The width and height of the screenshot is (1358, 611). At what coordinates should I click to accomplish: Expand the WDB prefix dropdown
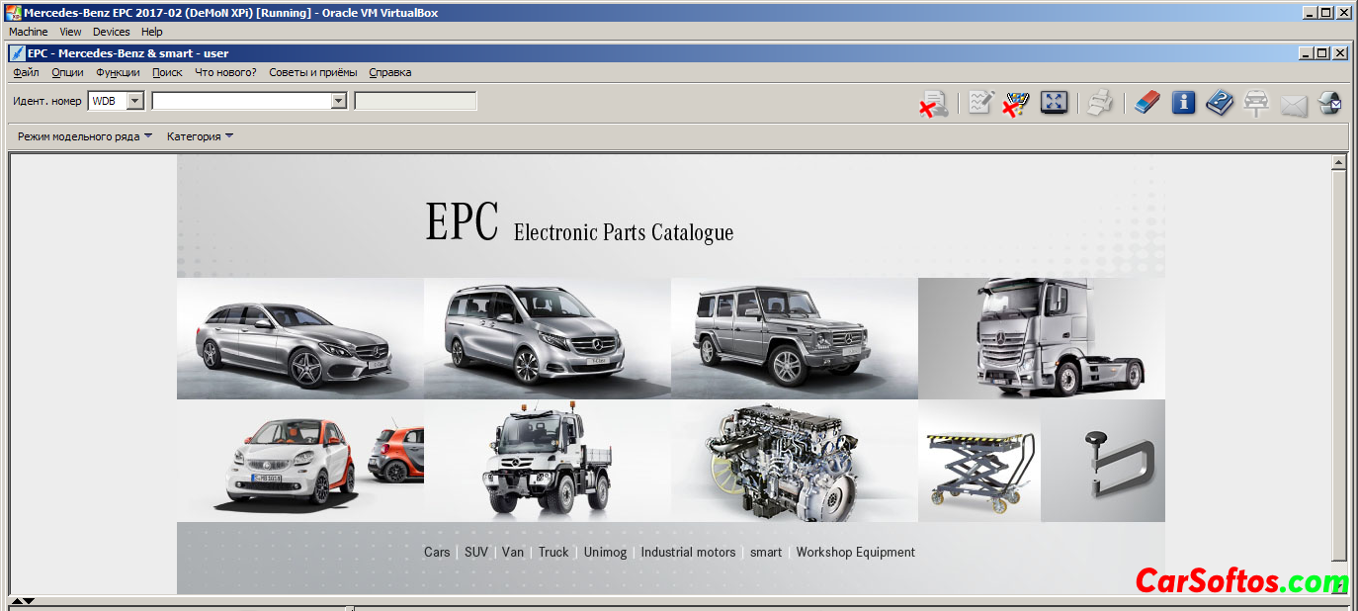tap(135, 101)
